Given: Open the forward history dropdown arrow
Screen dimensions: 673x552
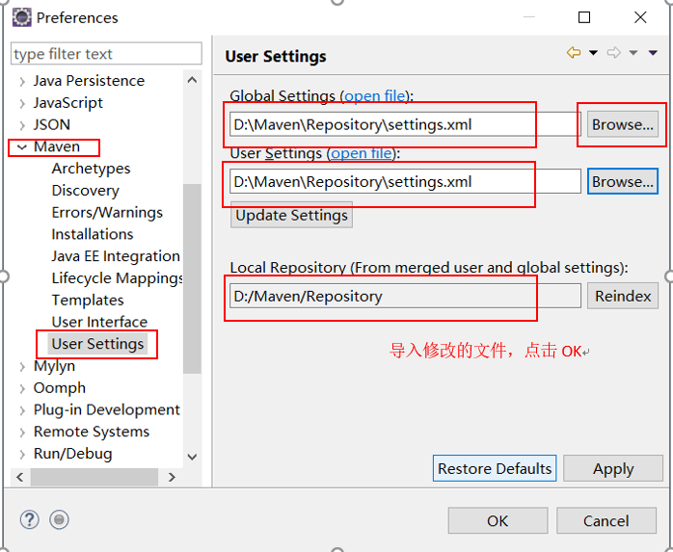Looking at the screenshot, I should 633,53.
